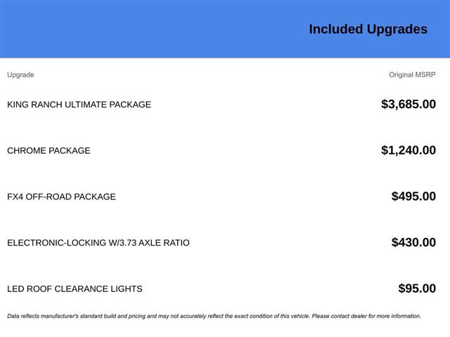Select the LED ROOF CLEARANCE LIGHTS label
Screen dimensions: 450x337
(x=75, y=289)
